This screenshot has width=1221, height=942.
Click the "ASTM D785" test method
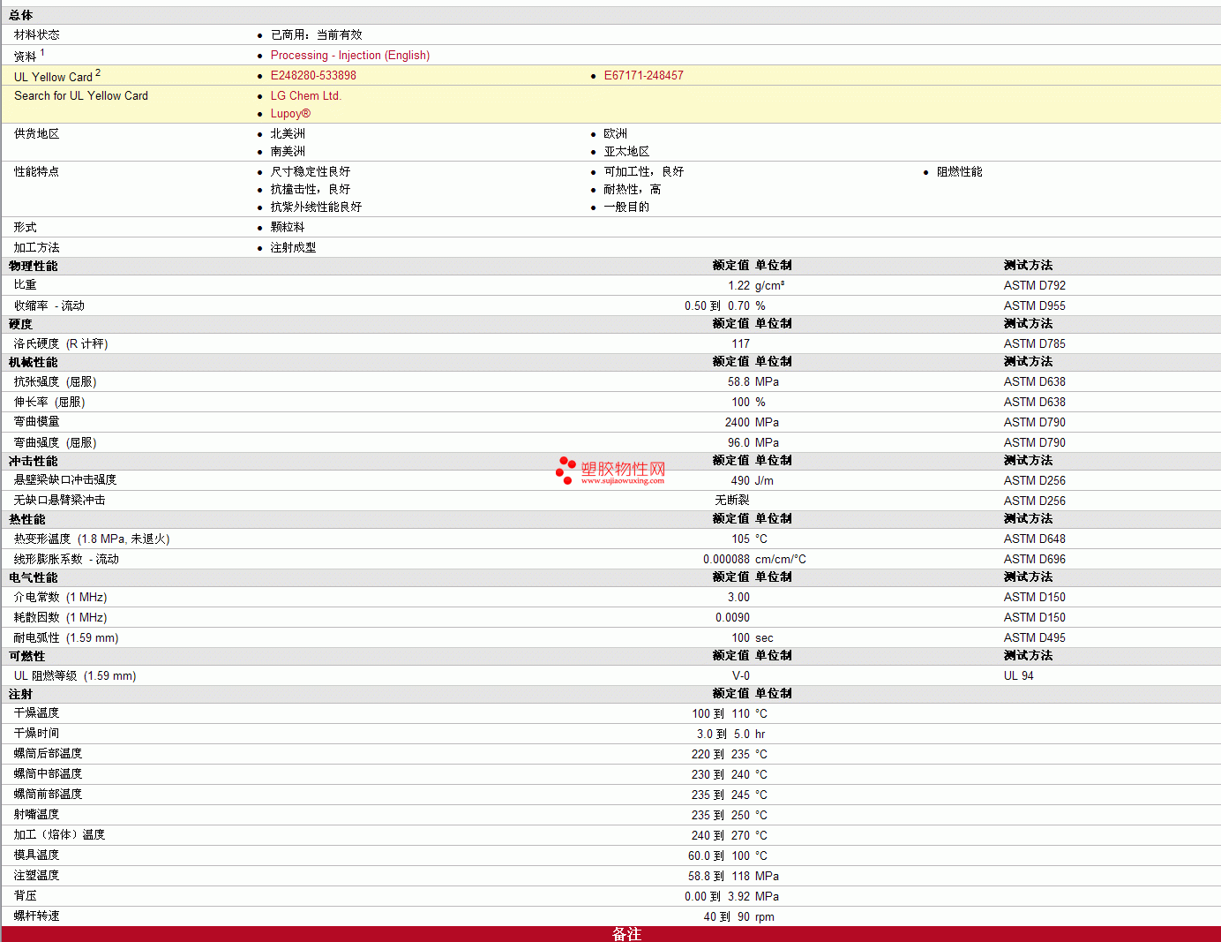tap(1035, 344)
